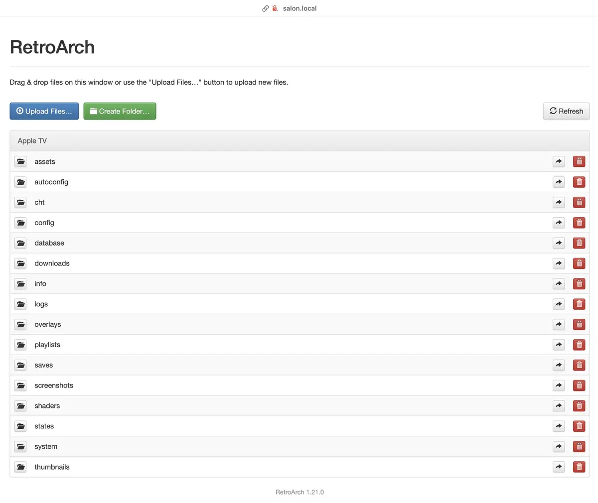598x503 pixels.
Task: Click the trash icon beside the logs folder
Action: coord(579,304)
